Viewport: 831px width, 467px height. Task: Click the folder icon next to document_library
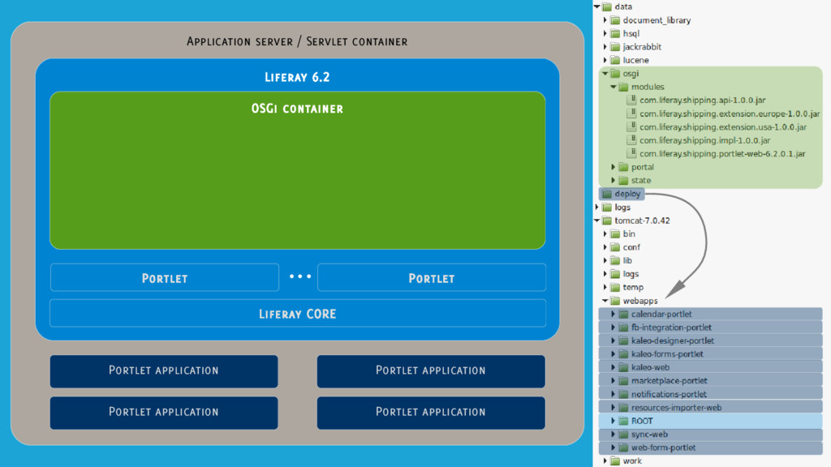(615, 20)
